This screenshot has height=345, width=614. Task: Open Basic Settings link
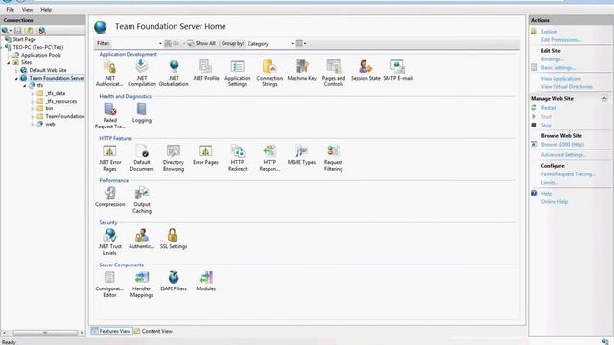click(x=558, y=68)
